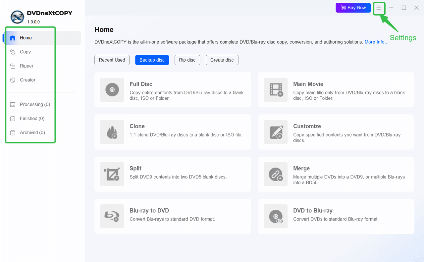Click the DVDneXtCOPY logo icon
Screen dimensions: 424x262
click(x=17, y=18)
